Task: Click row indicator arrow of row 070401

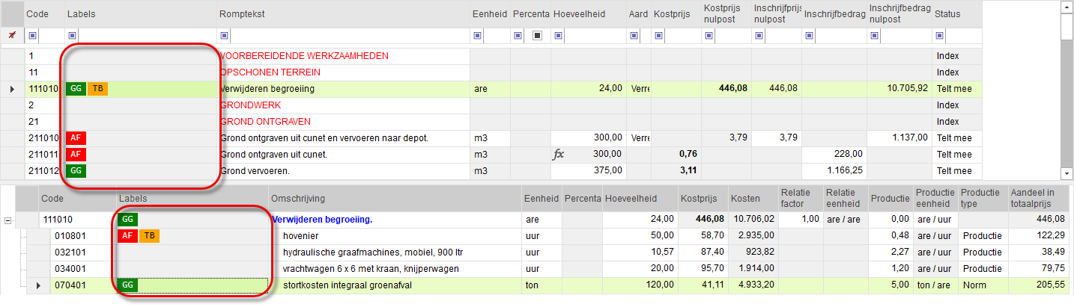Action: [39, 285]
